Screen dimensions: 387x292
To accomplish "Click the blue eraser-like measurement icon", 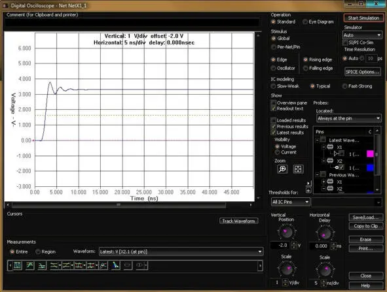I will 115,265.
